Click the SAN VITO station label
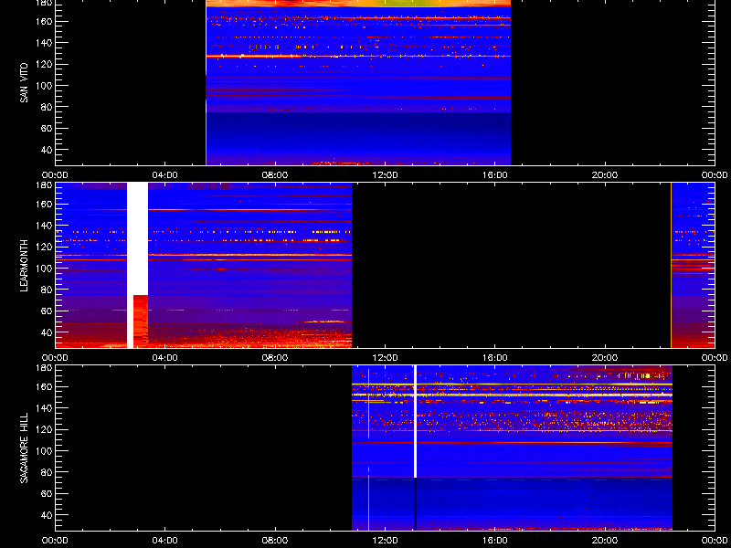 tap(24, 83)
